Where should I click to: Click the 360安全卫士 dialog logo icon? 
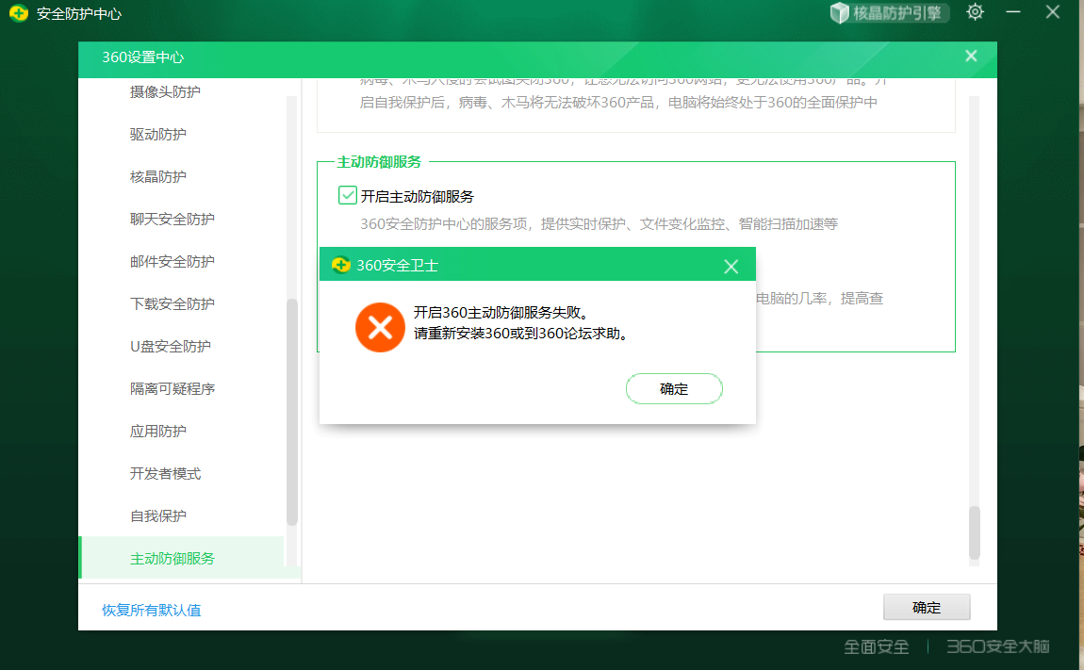(341, 265)
